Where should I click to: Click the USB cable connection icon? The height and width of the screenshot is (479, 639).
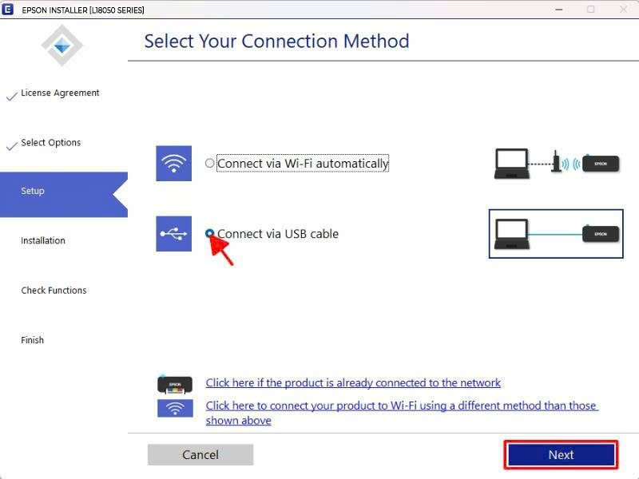tap(173, 234)
